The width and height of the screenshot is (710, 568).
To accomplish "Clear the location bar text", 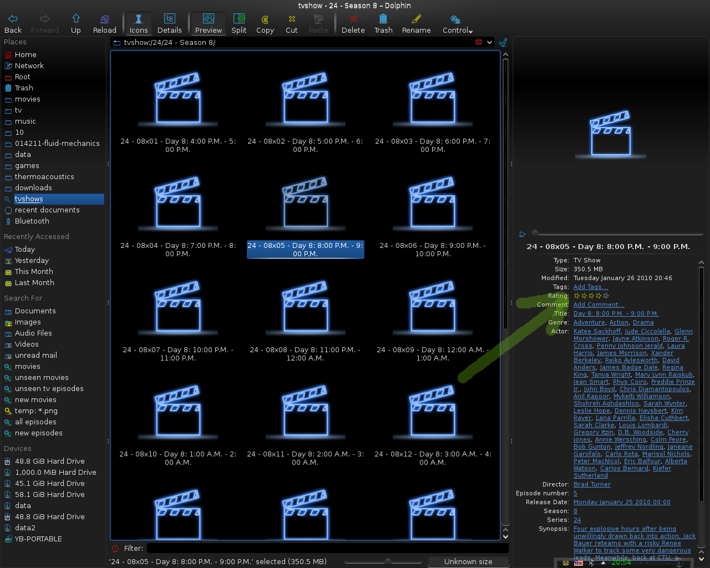I will tap(479, 42).
